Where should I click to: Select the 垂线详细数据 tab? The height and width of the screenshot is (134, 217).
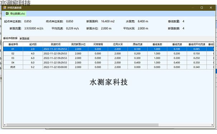click(x=10, y=38)
